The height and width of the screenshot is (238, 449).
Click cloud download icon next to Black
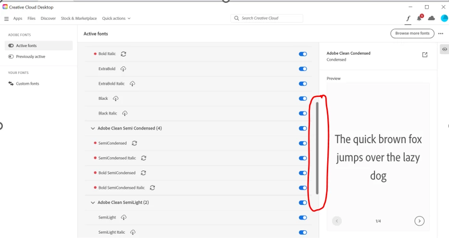(x=115, y=98)
